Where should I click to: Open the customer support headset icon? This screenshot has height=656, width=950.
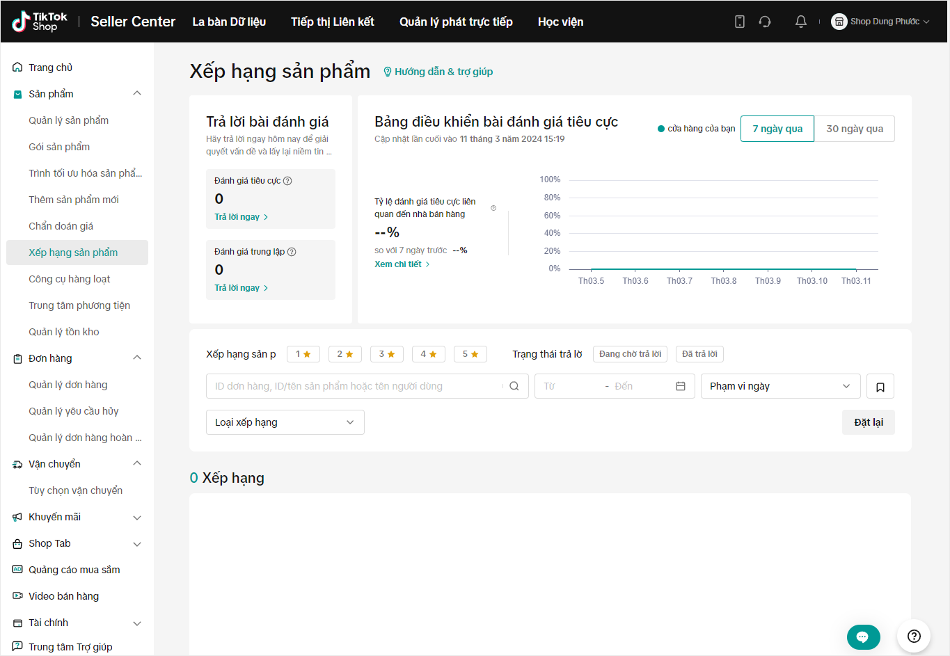coord(765,22)
